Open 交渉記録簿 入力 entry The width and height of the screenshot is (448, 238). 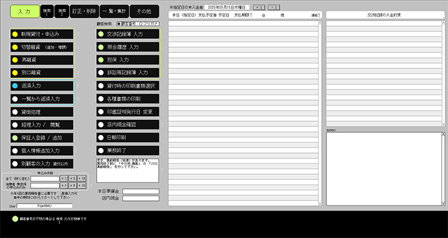(x=128, y=34)
